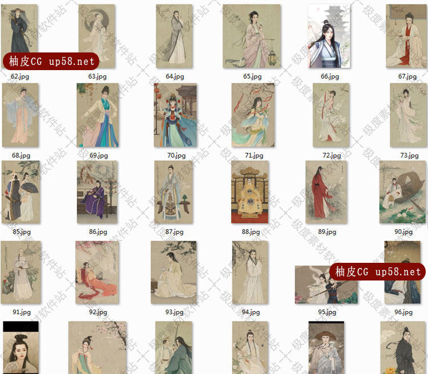
Task: Click the 65.jpg lantern lady thumbnail
Action: (x=252, y=36)
